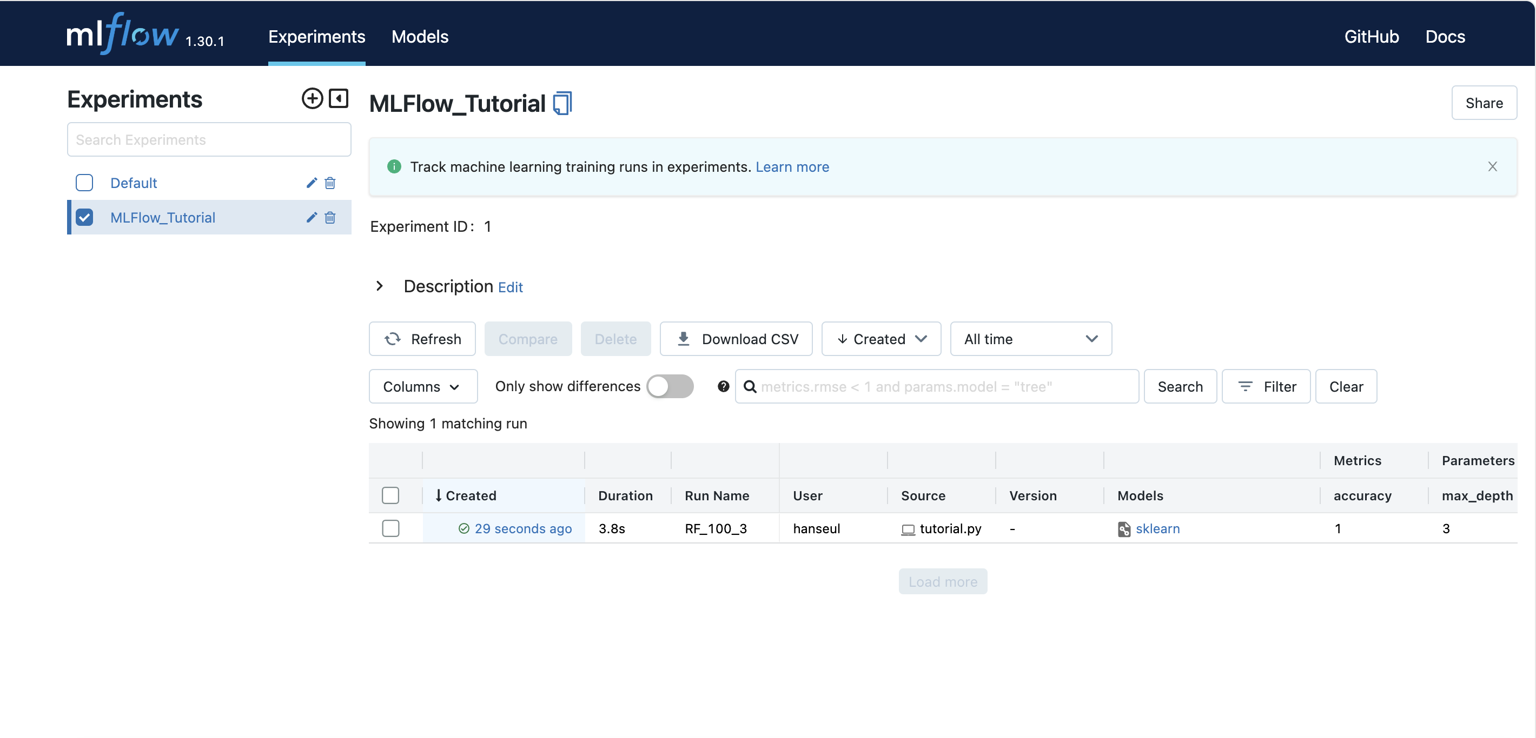Delete MLFlow_Tutorial using its trash icon
Image resolution: width=1536 pixels, height=738 pixels.
coord(330,217)
